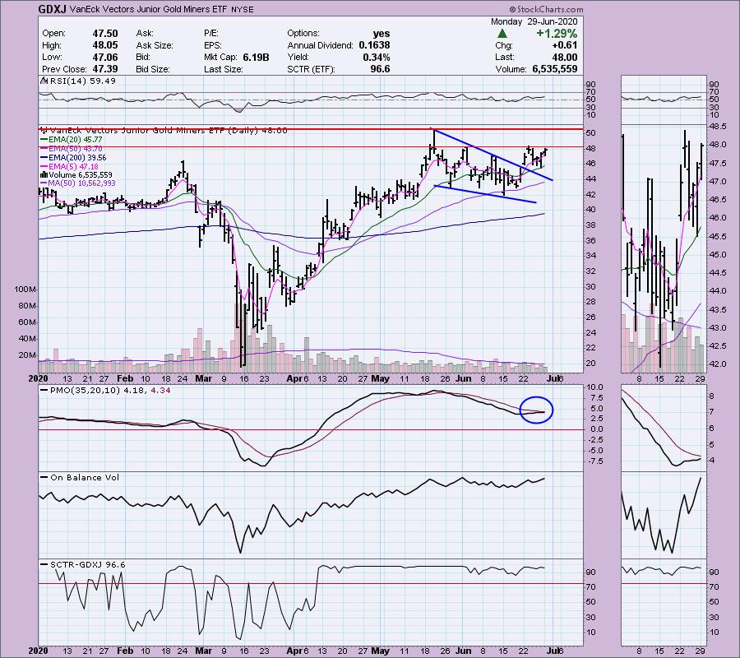Viewport: 740px width, 658px height.
Task: Click the RSI(14) 59.49 indicator label
Action: pyautogui.click(x=78, y=81)
